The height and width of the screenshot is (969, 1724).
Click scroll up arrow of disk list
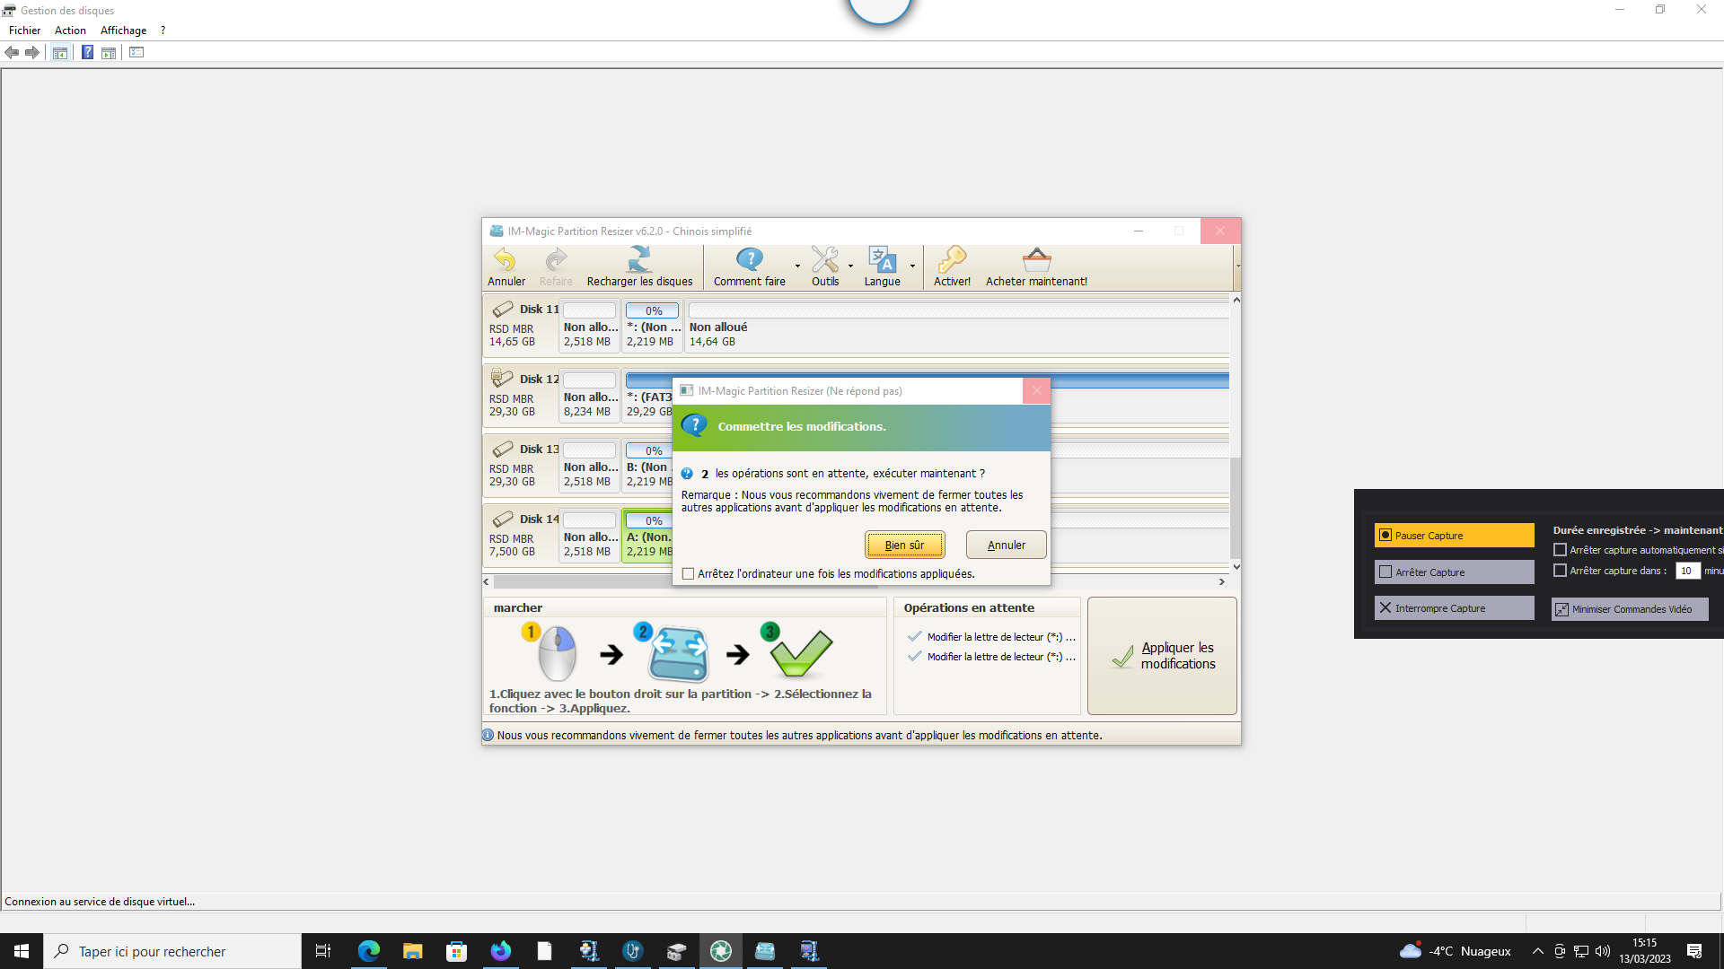[1236, 301]
